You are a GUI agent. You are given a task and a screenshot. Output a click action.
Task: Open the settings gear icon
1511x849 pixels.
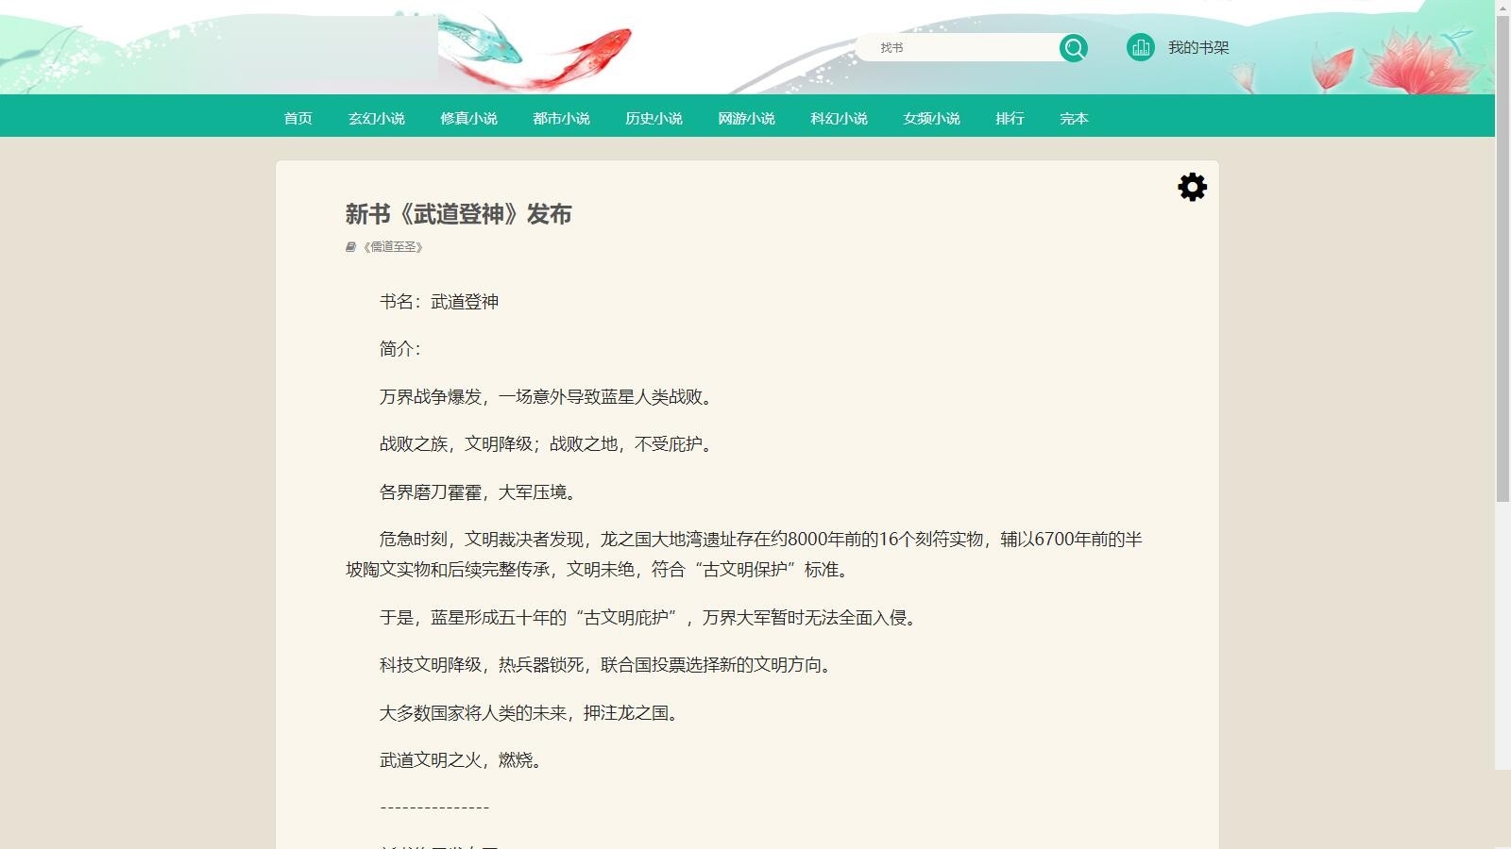[x=1193, y=187]
